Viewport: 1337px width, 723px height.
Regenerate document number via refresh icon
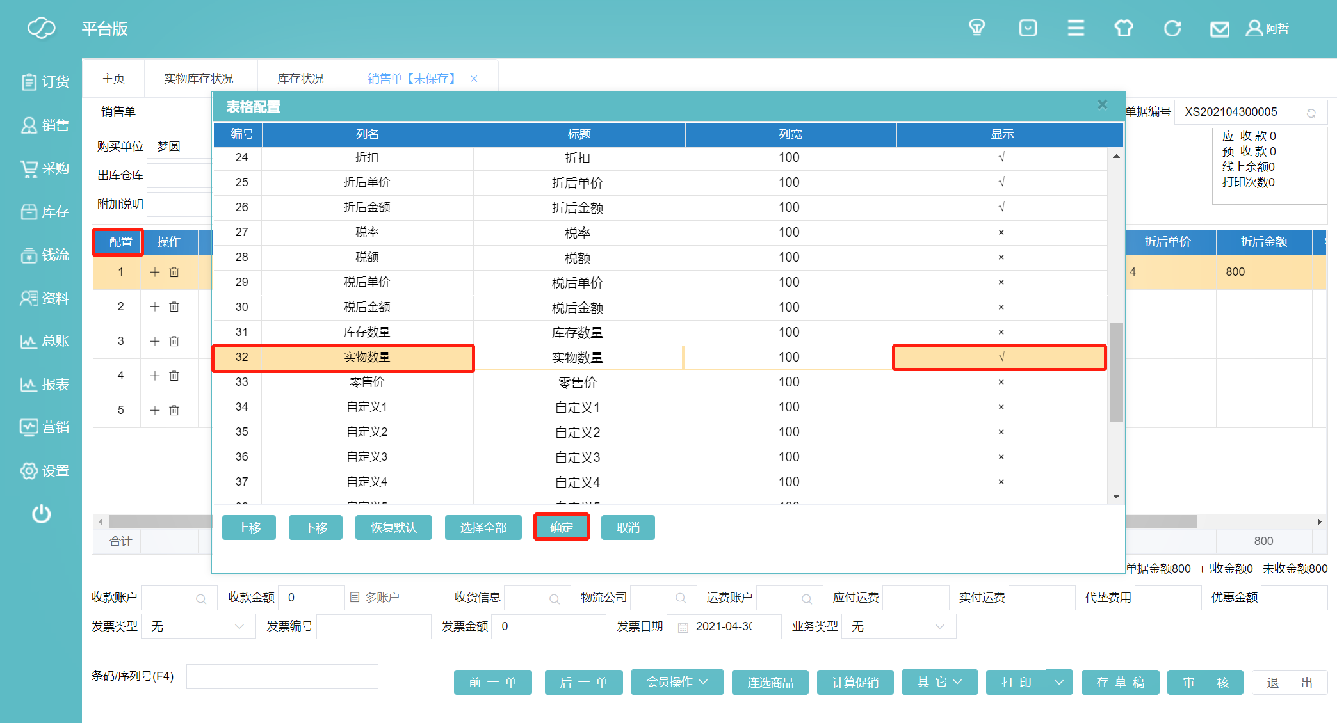[1311, 113]
